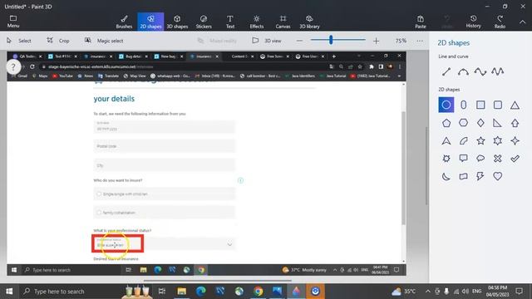The height and width of the screenshot is (299, 532).
Task: Select the Checkmark shape
Action: pos(515,159)
